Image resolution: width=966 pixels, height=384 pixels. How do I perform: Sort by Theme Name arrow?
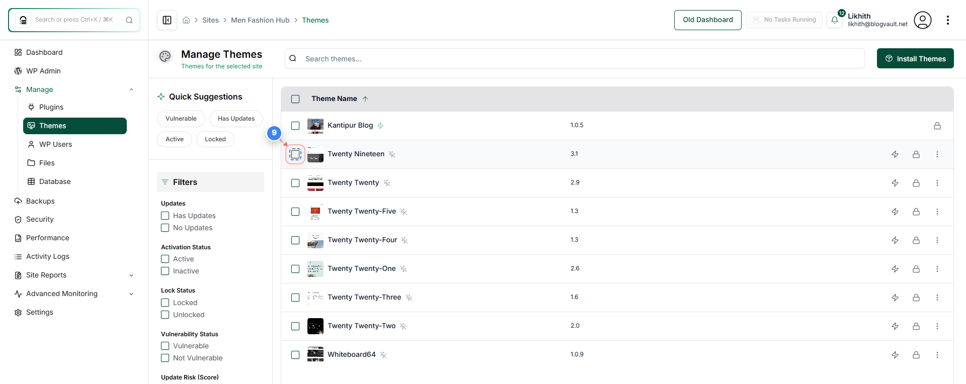click(x=365, y=99)
